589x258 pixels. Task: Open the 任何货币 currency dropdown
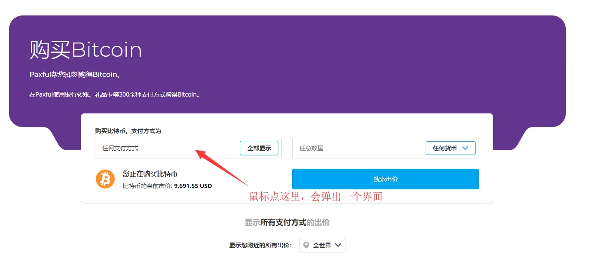(x=450, y=148)
